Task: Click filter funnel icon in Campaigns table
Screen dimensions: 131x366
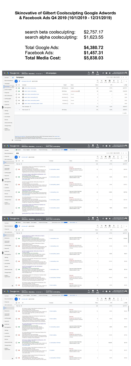Action: (x=19, y=81)
